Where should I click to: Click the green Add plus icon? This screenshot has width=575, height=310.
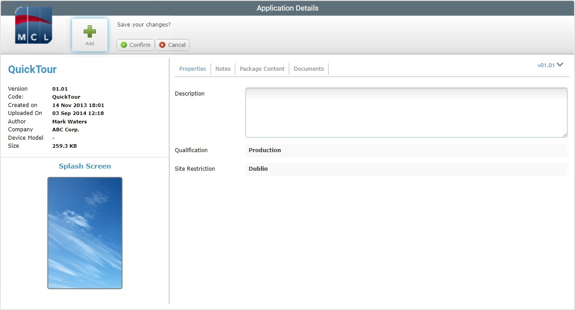(89, 31)
